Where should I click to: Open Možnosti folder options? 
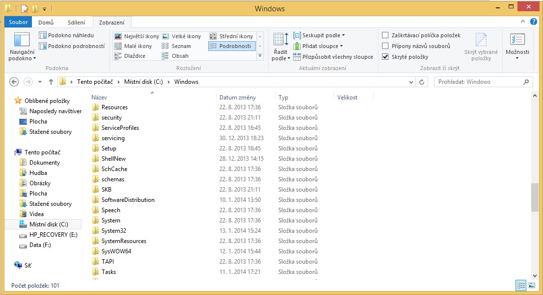click(x=517, y=47)
